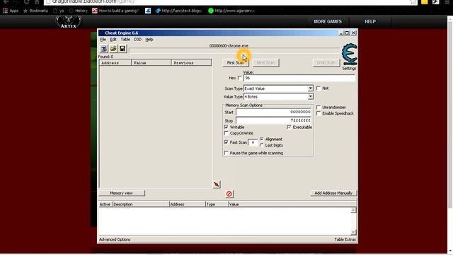Click the save floppy disk icon

122,49
